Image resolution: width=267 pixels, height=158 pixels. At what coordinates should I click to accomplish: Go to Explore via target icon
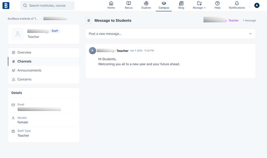146,3
